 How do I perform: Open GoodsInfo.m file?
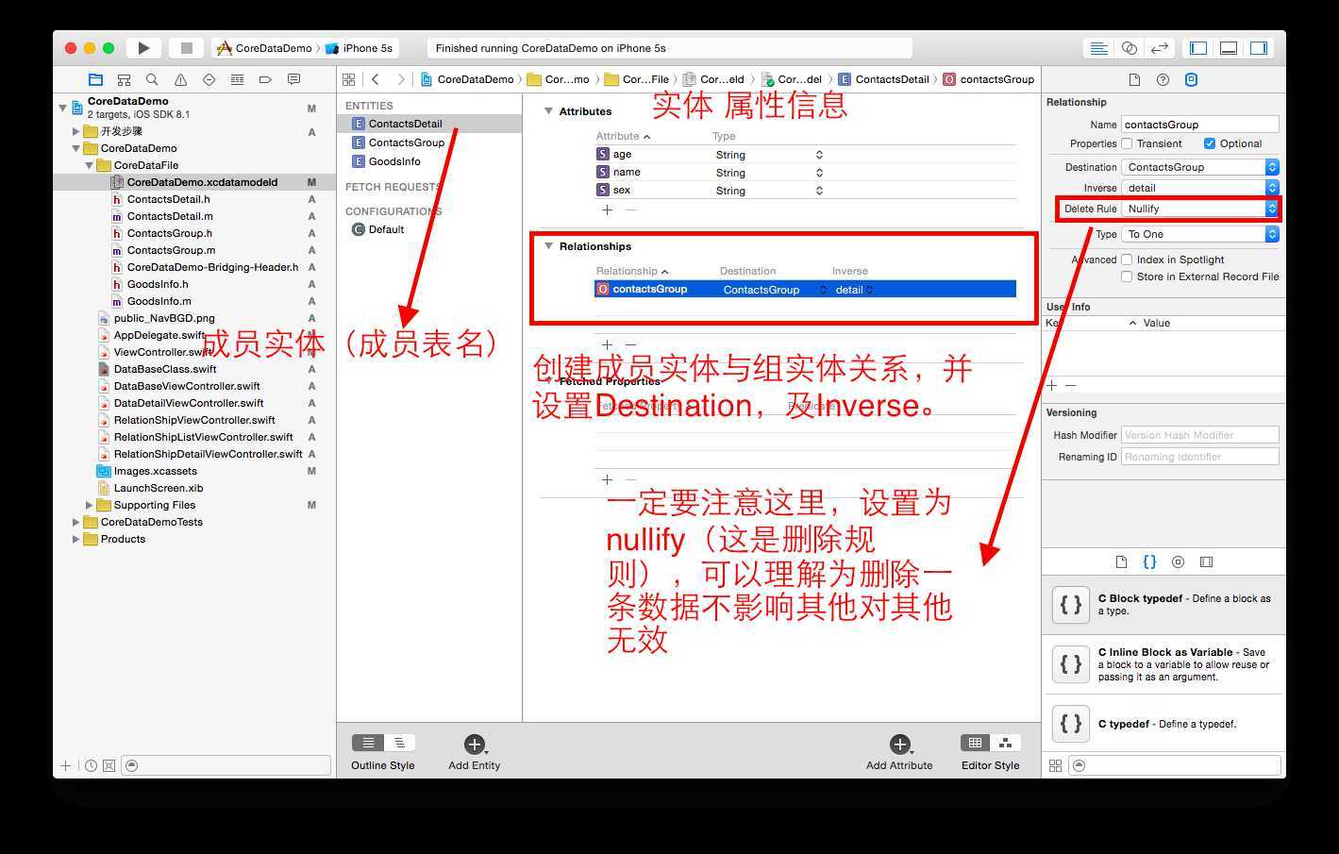click(159, 301)
